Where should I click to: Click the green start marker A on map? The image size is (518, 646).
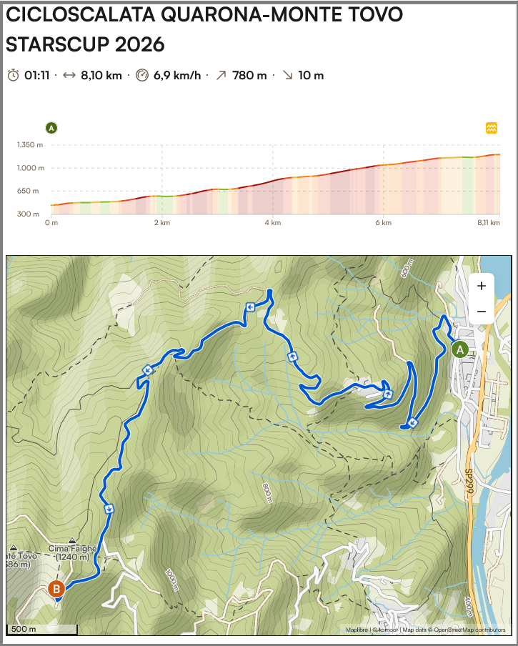(459, 349)
